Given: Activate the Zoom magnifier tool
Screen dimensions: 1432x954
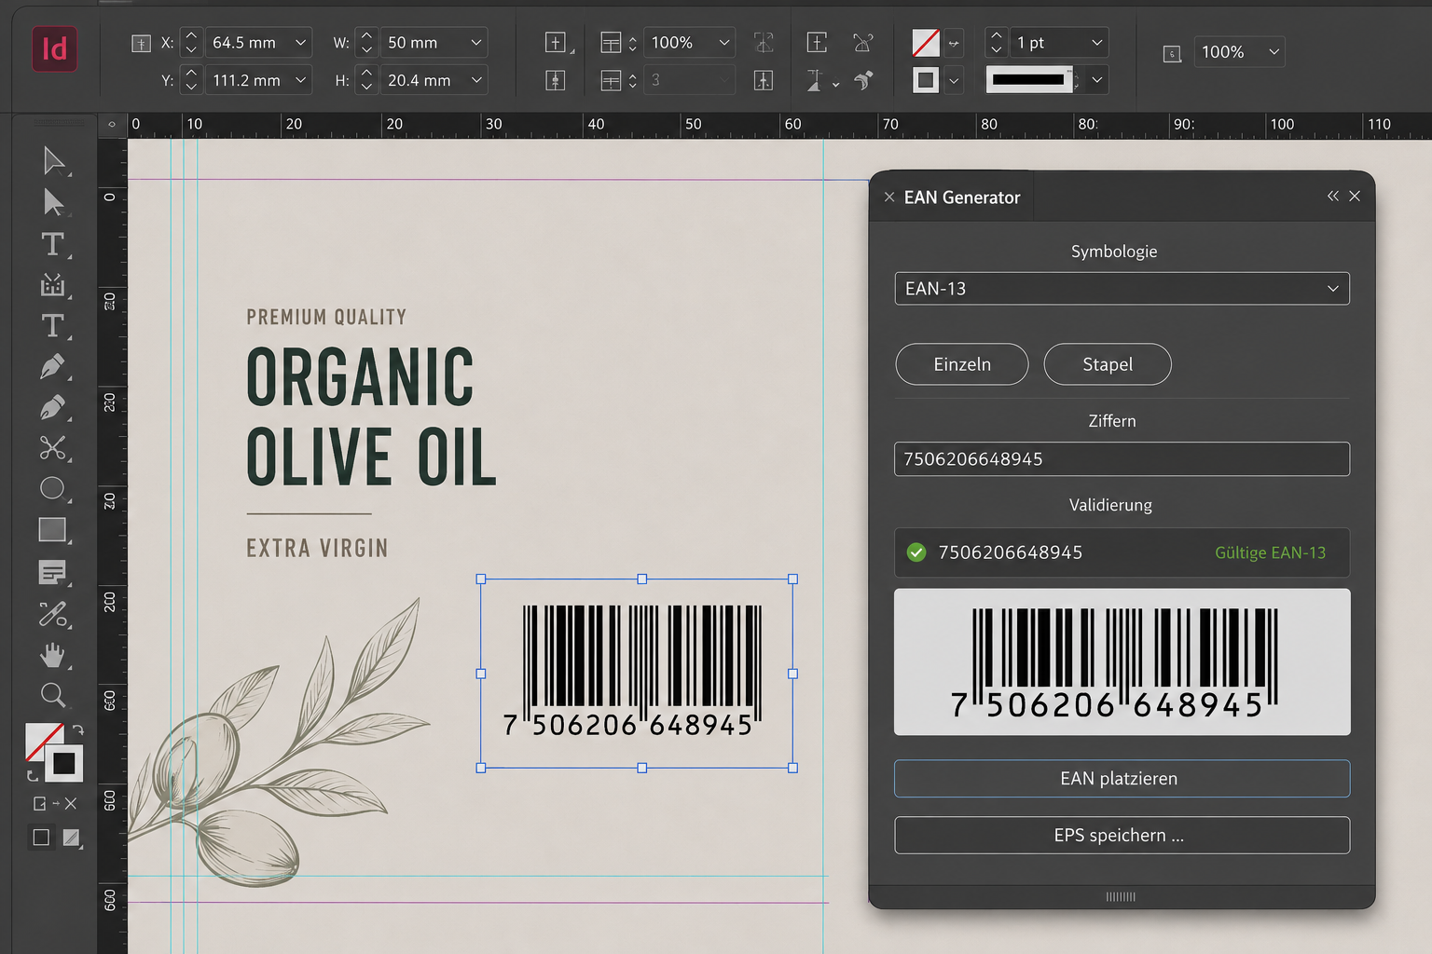Looking at the screenshot, I should tap(53, 695).
